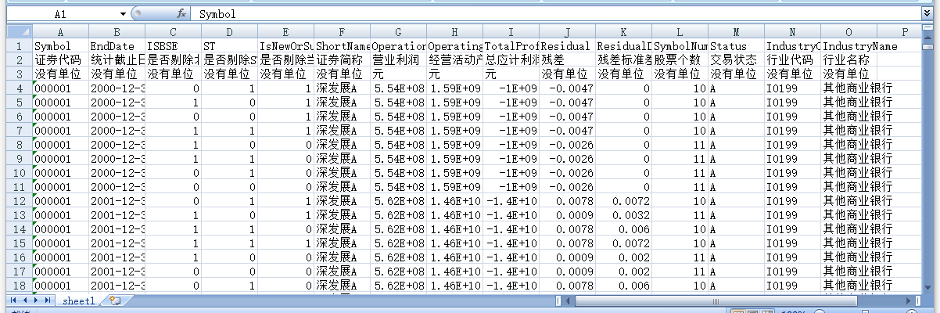Click the ISBSE header cell
940x313 pixels.
click(x=174, y=46)
